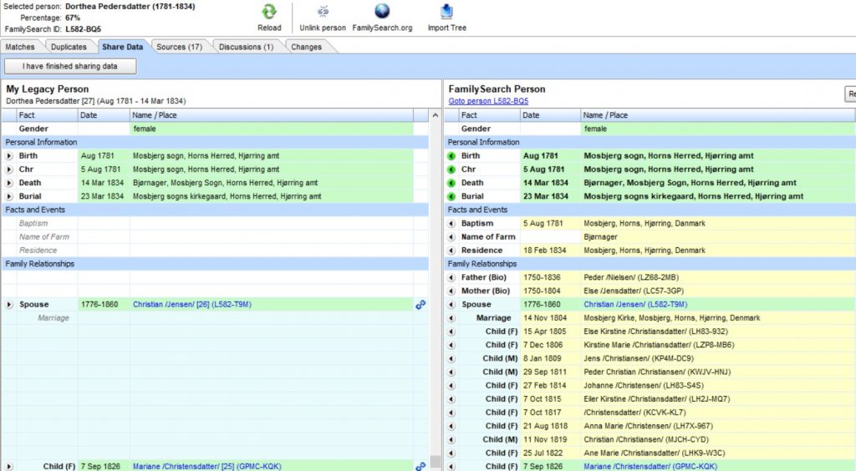Open FamilySearch.org globe icon
Screen dimensions: 856x471
(x=382, y=12)
